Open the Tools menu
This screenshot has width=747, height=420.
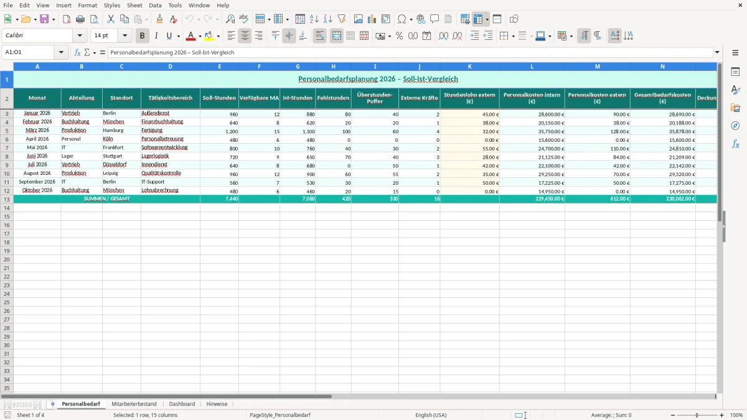pos(175,5)
